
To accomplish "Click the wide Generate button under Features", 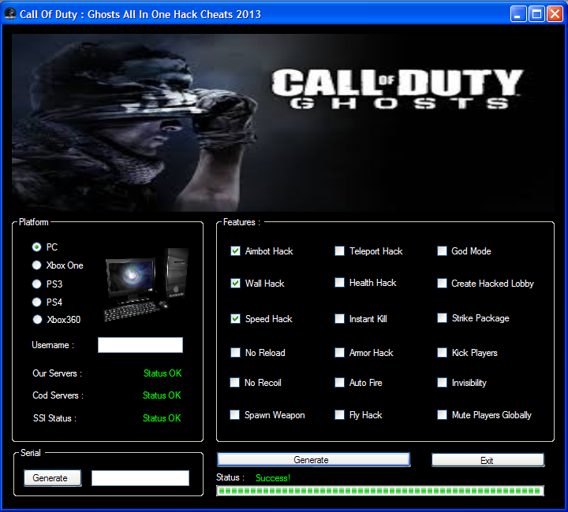I will [313, 459].
